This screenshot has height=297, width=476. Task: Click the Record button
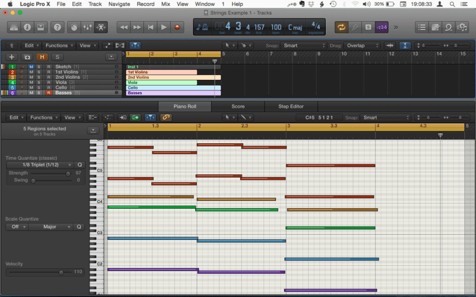(177, 27)
